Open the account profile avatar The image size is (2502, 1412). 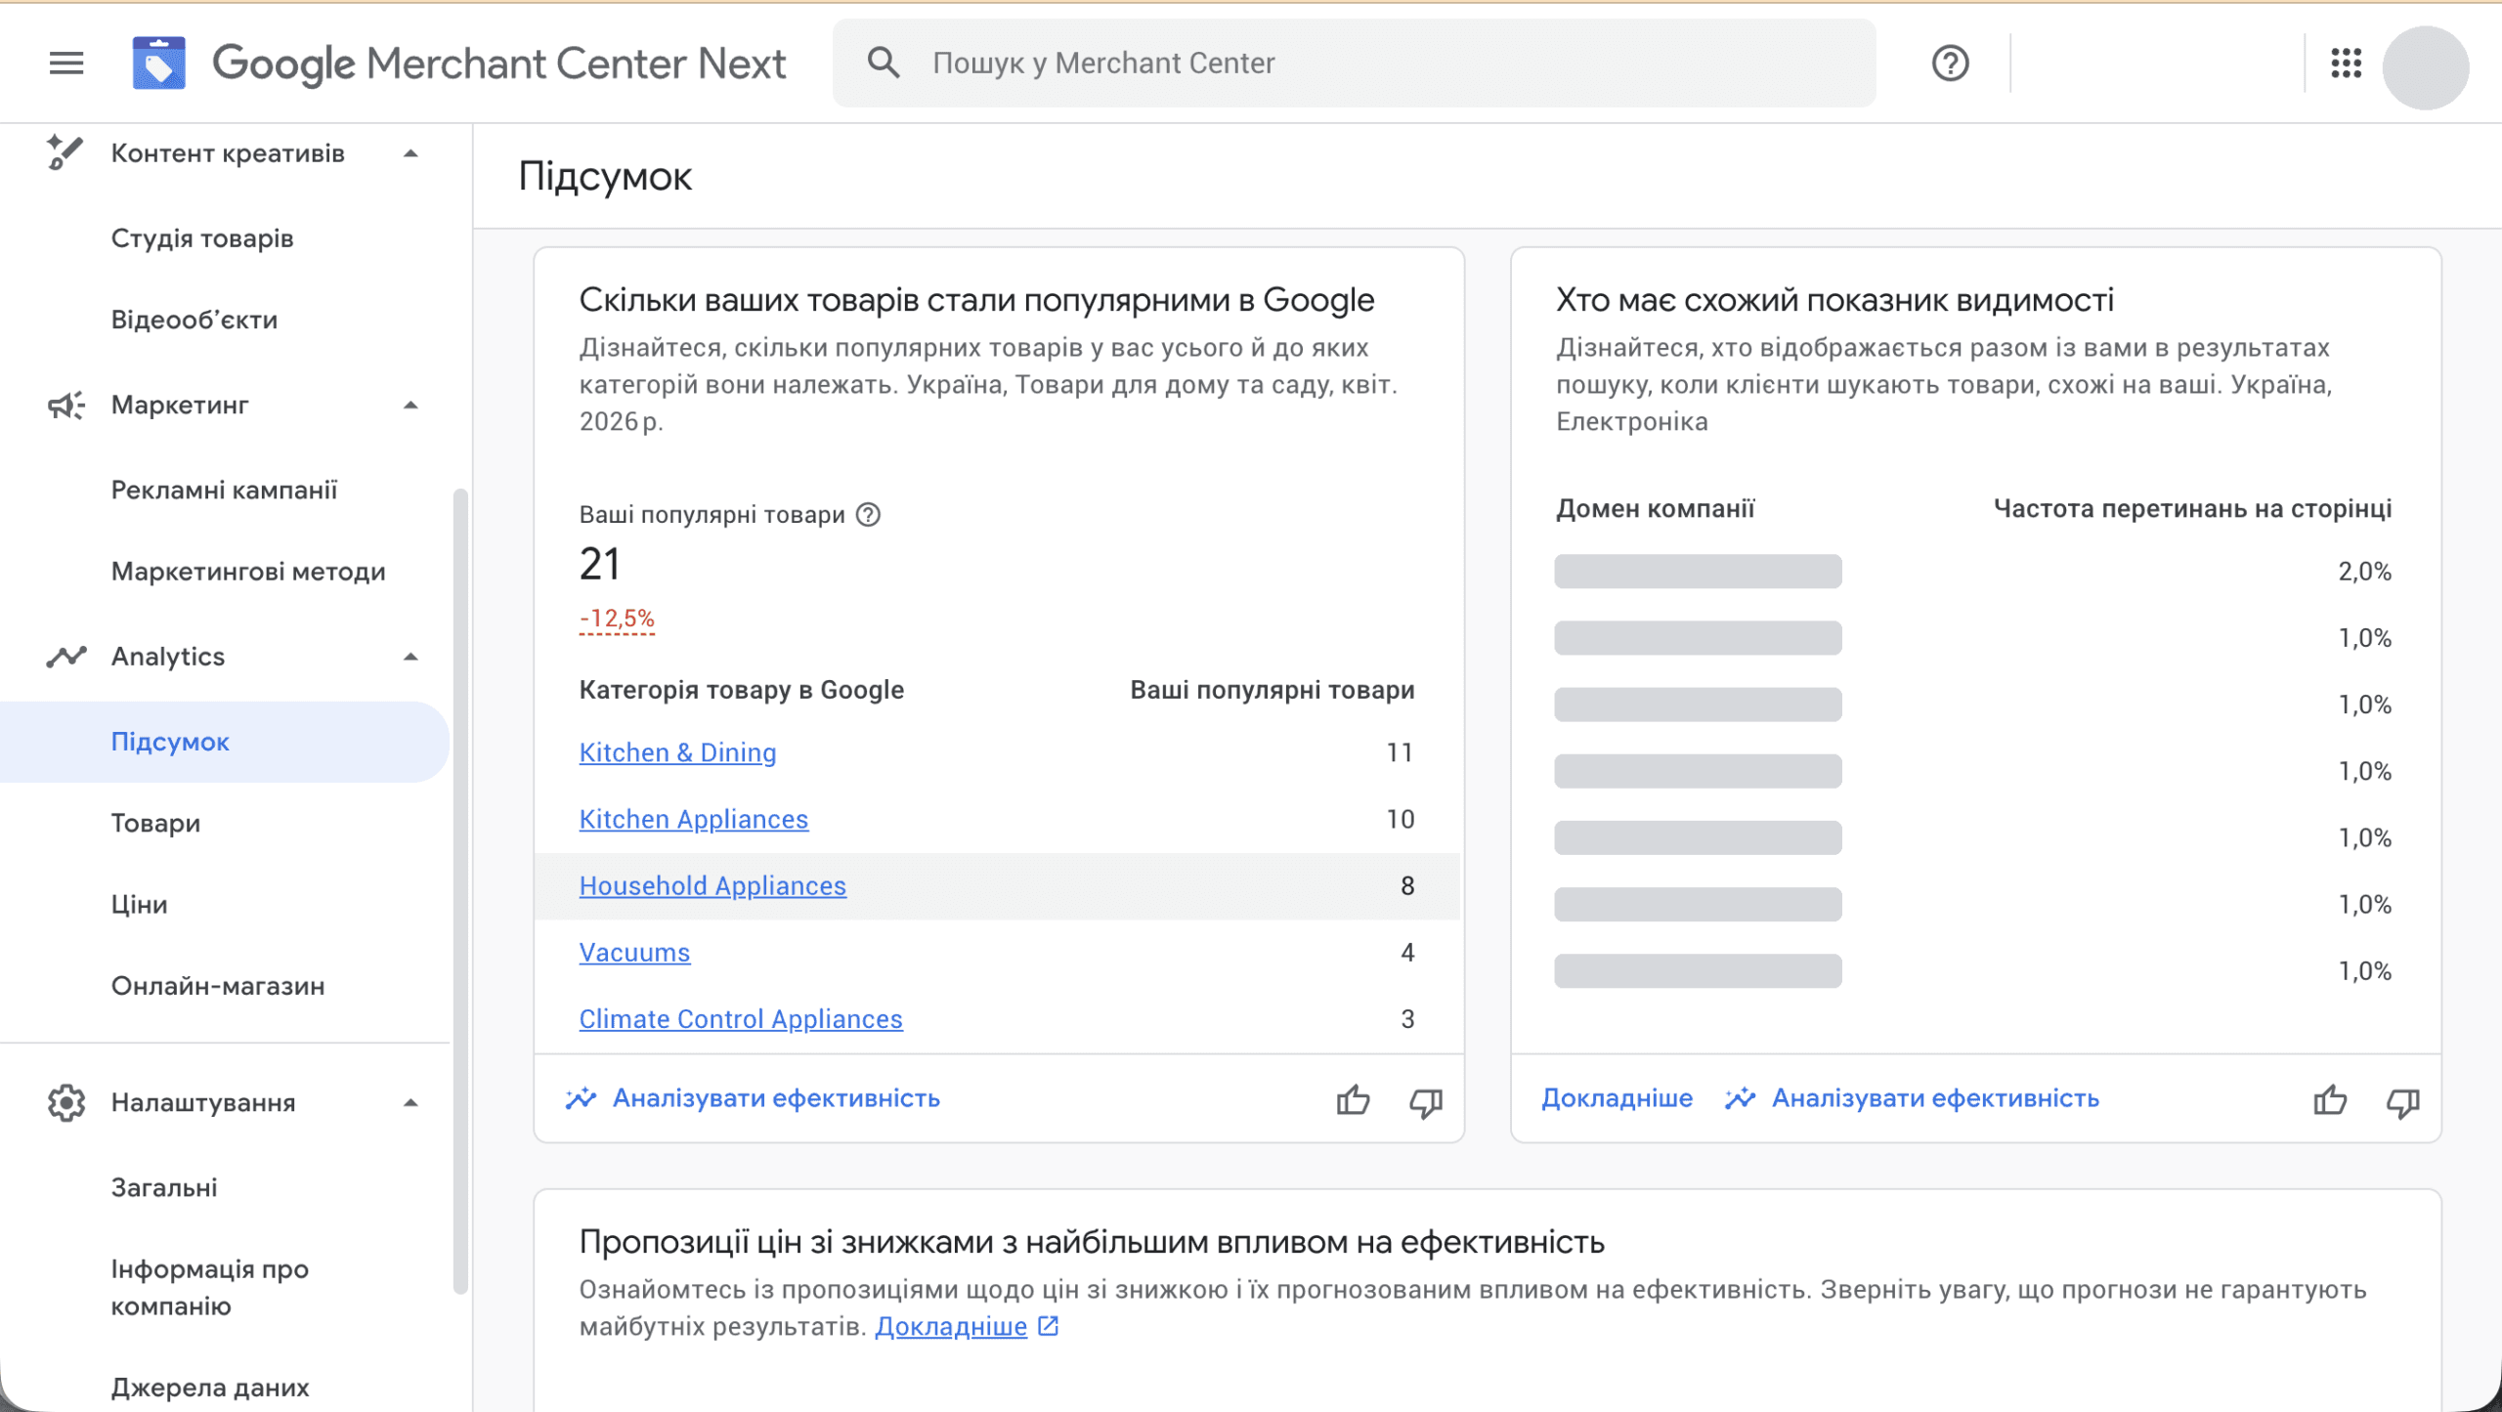tap(2426, 66)
